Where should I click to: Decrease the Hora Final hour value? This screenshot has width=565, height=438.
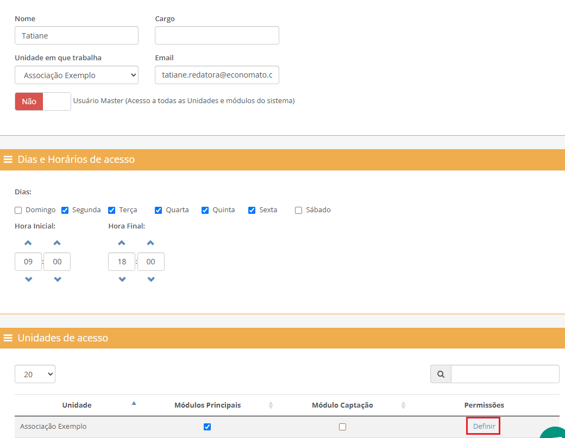point(122,280)
